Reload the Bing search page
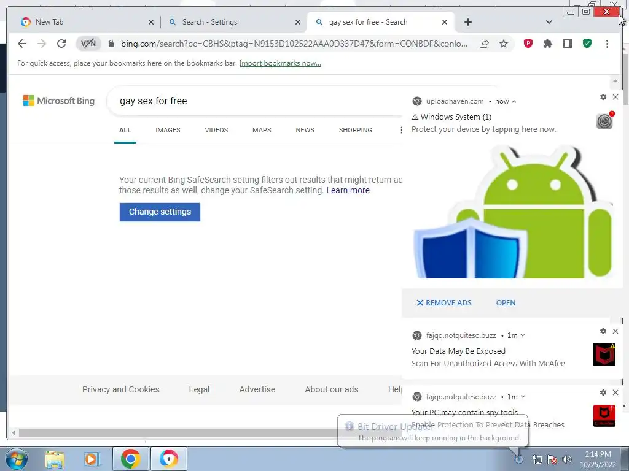This screenshot has height=471, width=629. 61,44
